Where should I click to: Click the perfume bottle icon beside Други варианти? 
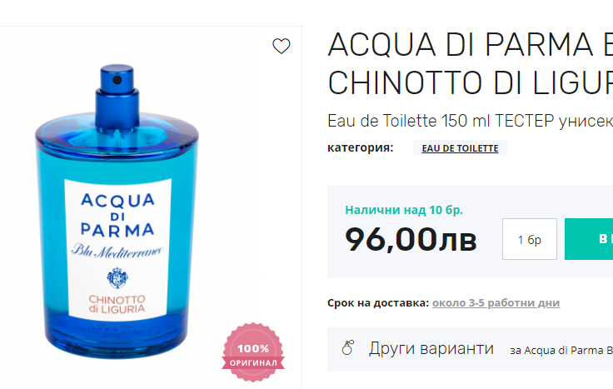pyautogui.click(x=347, y=347)
